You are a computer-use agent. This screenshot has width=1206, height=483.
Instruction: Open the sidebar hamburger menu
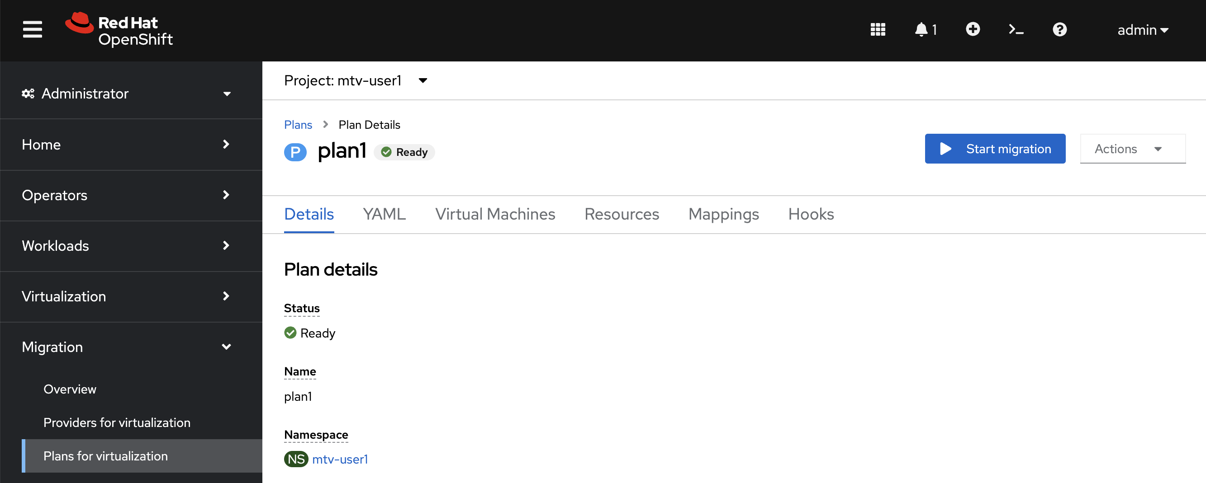point(32,29)
